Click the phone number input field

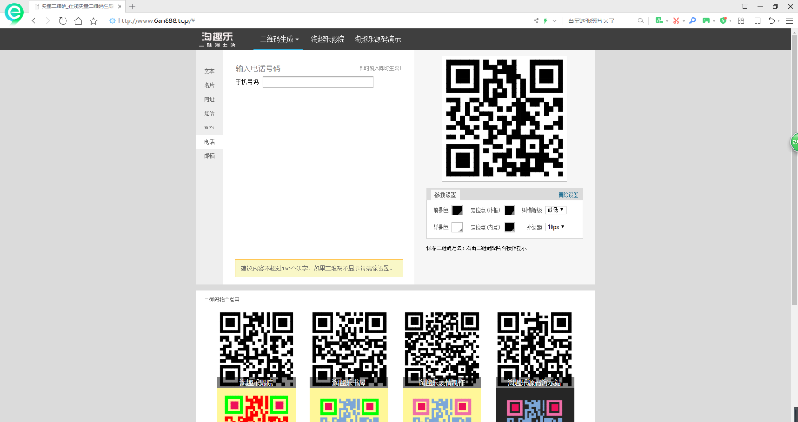click(x=318, y=82)
